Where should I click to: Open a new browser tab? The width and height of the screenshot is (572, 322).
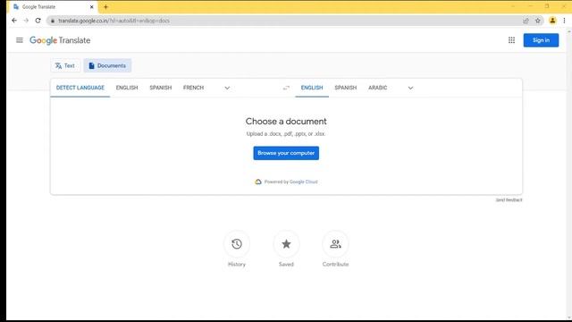pos(105,7)
